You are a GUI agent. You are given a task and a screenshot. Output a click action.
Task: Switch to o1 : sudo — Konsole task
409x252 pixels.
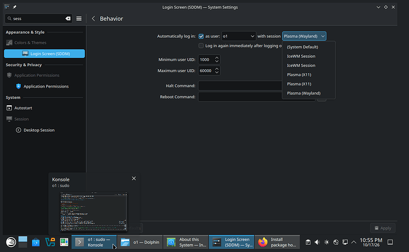point(94,242)
